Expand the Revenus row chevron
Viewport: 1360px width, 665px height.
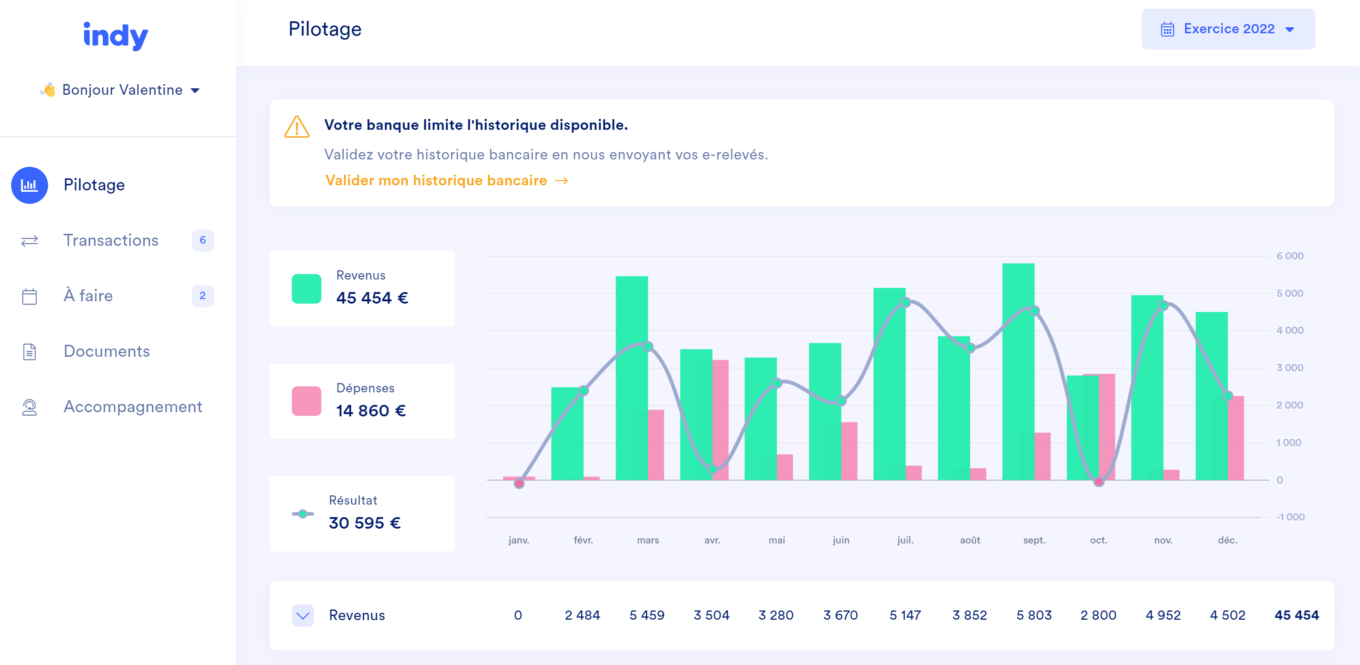302,616
